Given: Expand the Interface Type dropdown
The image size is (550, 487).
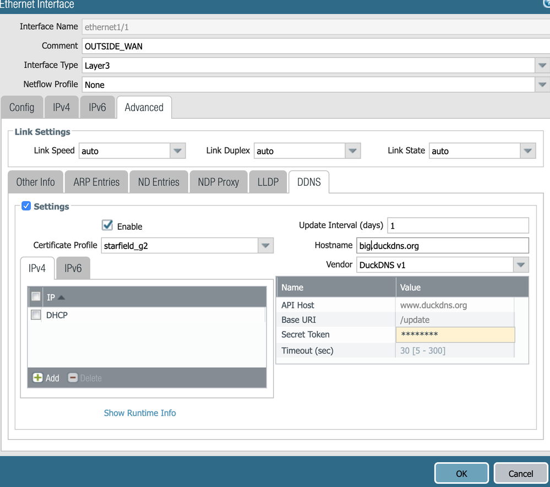Looking at the screenshot, I should pyautogui.click(x=542, y=65).
